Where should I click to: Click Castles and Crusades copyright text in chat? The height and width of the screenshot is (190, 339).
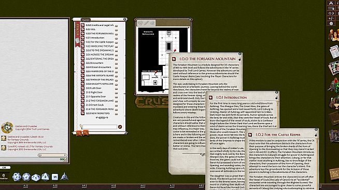pos(32,128)
